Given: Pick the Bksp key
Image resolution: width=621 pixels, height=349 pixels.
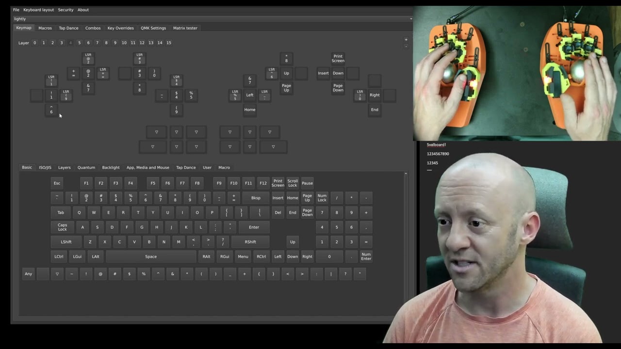Looking at the screenshot, I should (256, 198).
